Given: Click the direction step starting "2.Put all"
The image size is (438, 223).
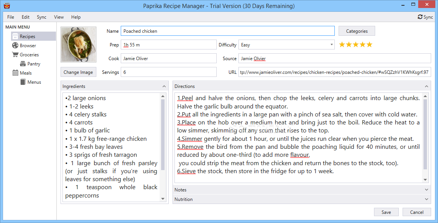Looking at the screenshot, I should click(297, 115).
